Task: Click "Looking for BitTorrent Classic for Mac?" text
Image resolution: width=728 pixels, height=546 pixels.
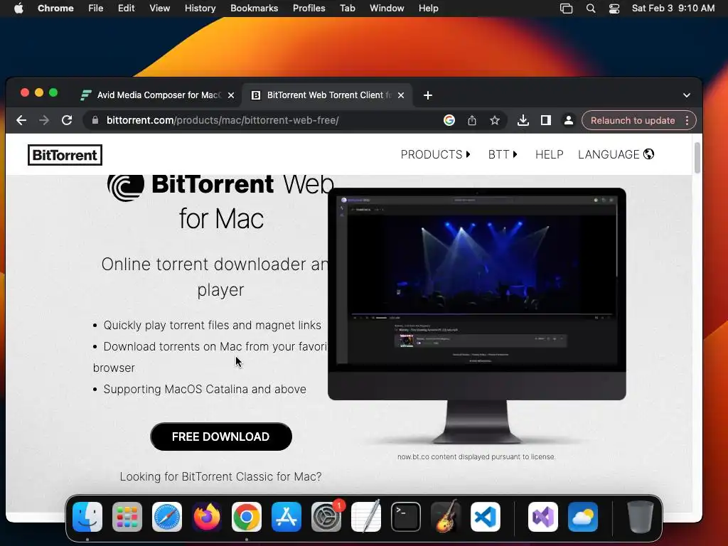Action: (220, 477)
